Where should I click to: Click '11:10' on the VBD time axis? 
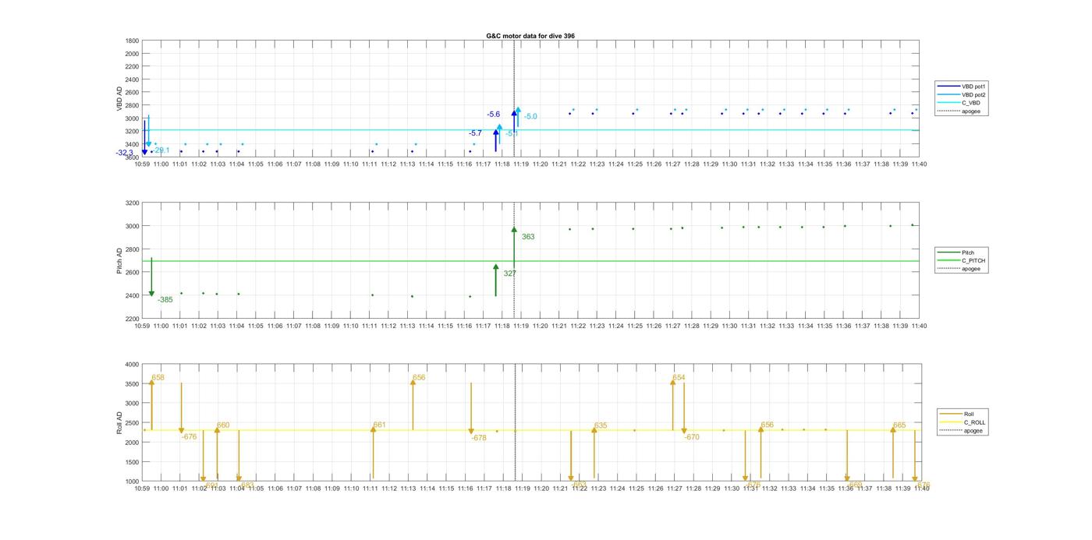pyautogui.click(x=351, y=164)
